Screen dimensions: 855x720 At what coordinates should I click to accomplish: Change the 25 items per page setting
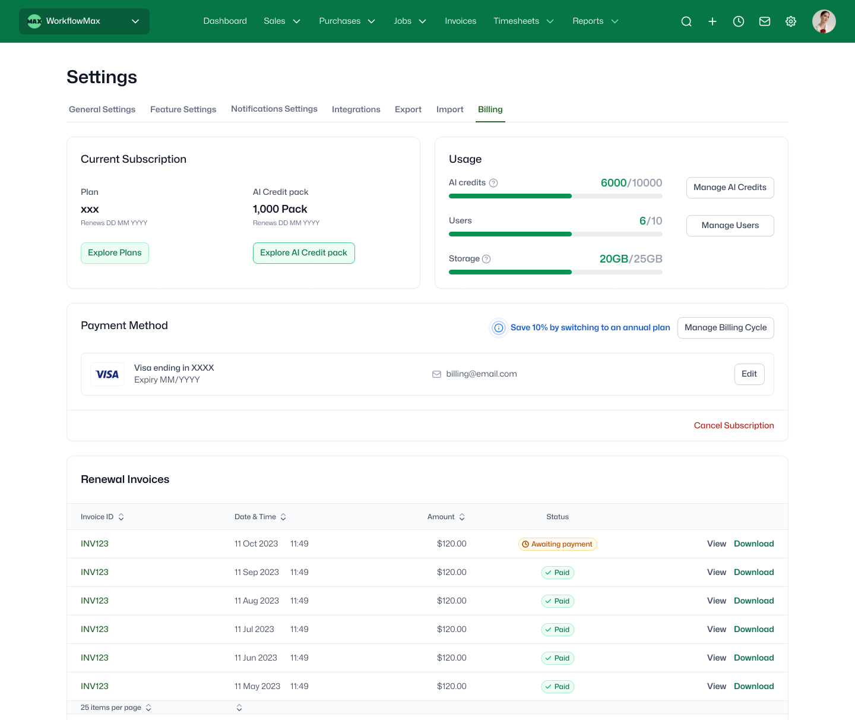coord(116,708)
